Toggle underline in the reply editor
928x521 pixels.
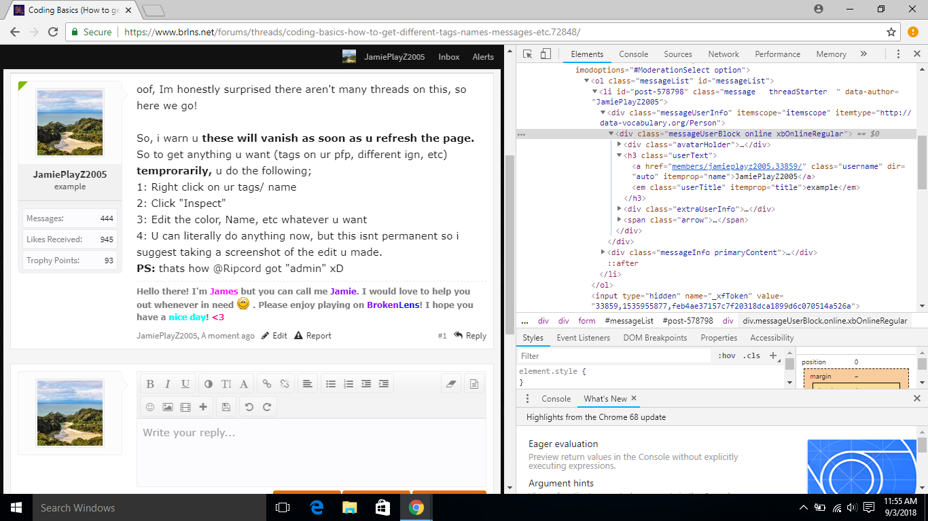(185, 384)
